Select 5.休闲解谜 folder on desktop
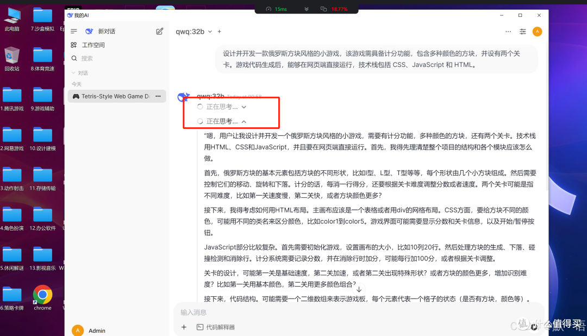The width and height of the screenshot is (587, 336). point(12,258)
